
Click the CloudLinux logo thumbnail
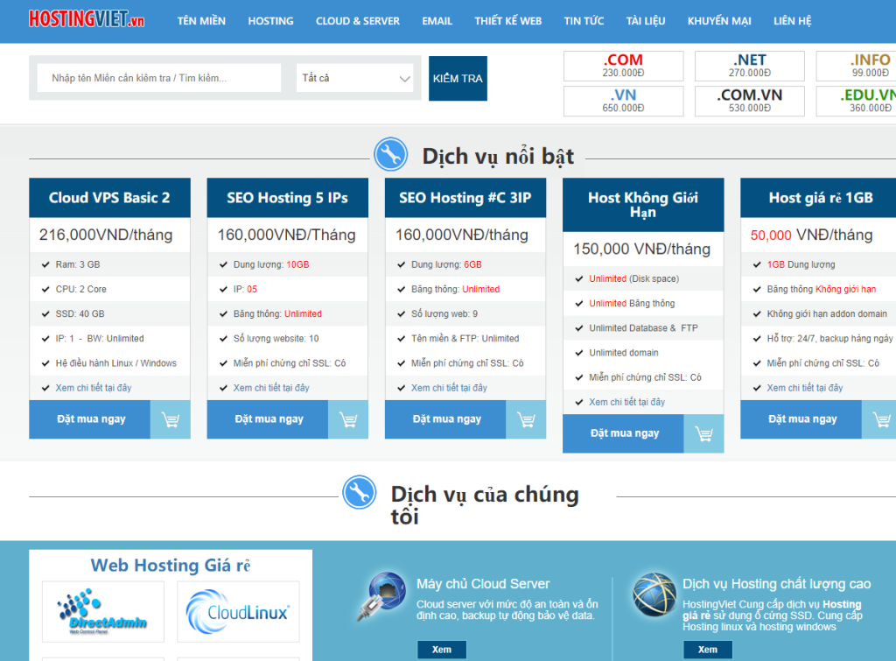238,612
